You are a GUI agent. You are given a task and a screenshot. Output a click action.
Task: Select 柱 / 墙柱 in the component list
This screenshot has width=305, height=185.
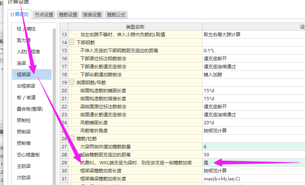(x=26, y=29)
